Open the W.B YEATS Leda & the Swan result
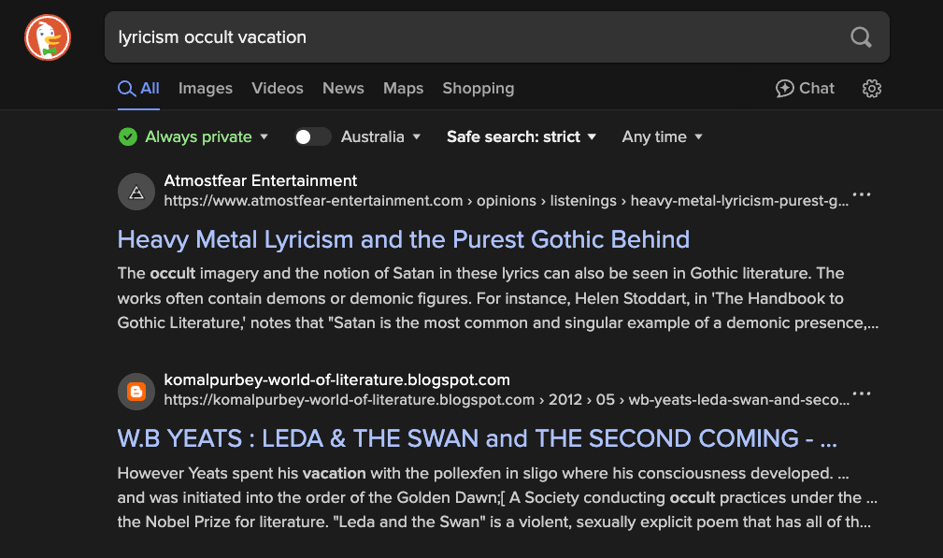Screen dimensions: 943x558 click(x=477, y=438)
